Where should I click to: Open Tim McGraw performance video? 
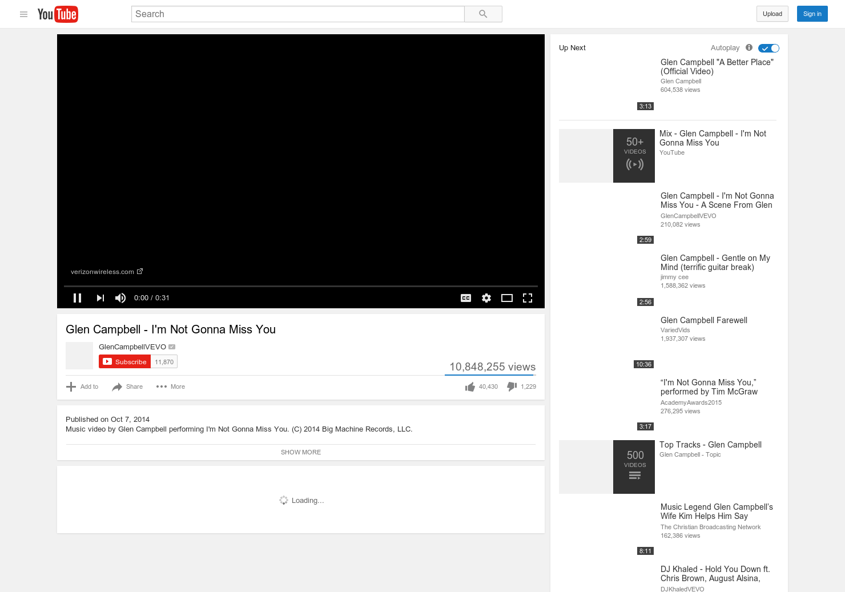709,387
